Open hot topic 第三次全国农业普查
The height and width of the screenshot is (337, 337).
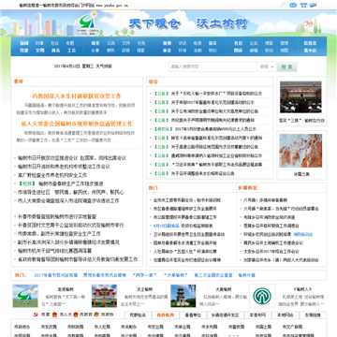tap(213, 275)
